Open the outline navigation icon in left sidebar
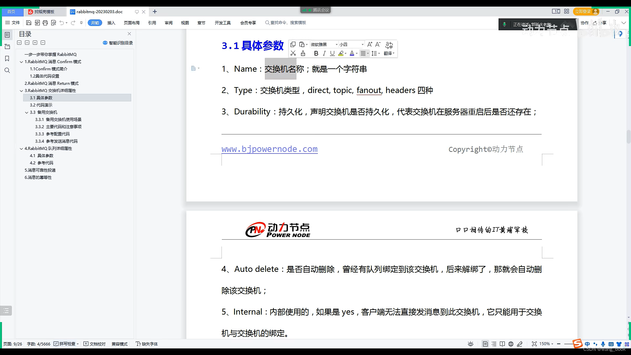 [7, 35]
